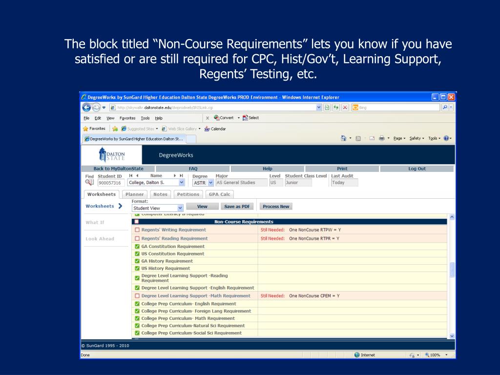Image resolution: width=500 pixels, height=375 pixels.
Task: Expand the Tools command bar dropdown
Action: pos(434,138)
